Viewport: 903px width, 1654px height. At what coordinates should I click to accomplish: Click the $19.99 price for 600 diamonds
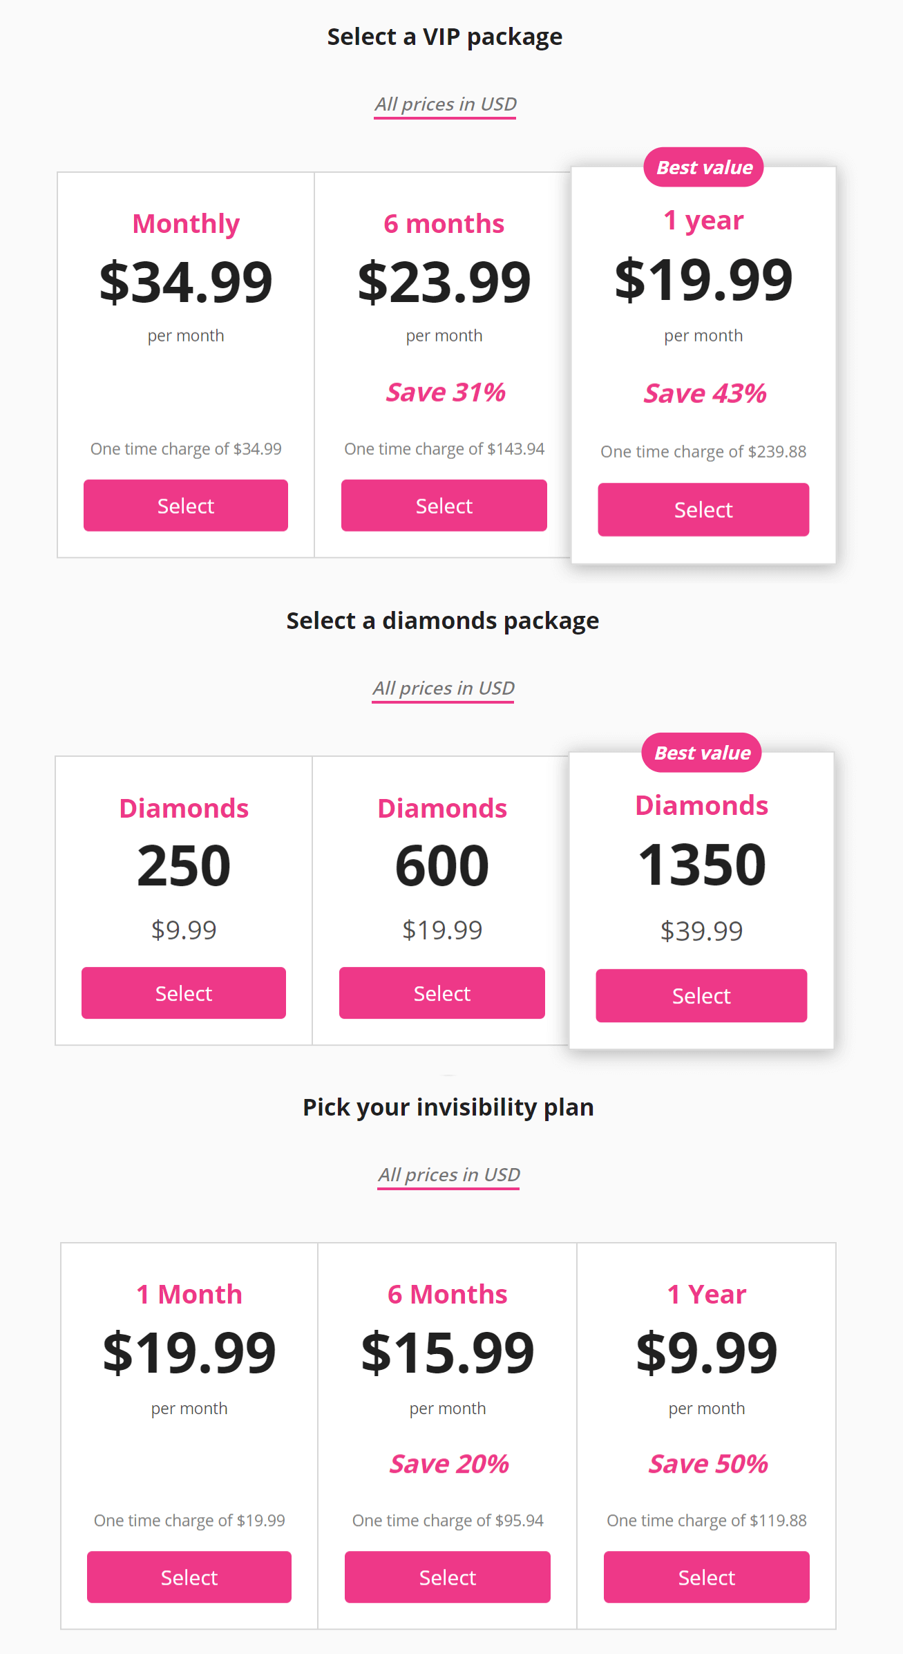(442, 930)
